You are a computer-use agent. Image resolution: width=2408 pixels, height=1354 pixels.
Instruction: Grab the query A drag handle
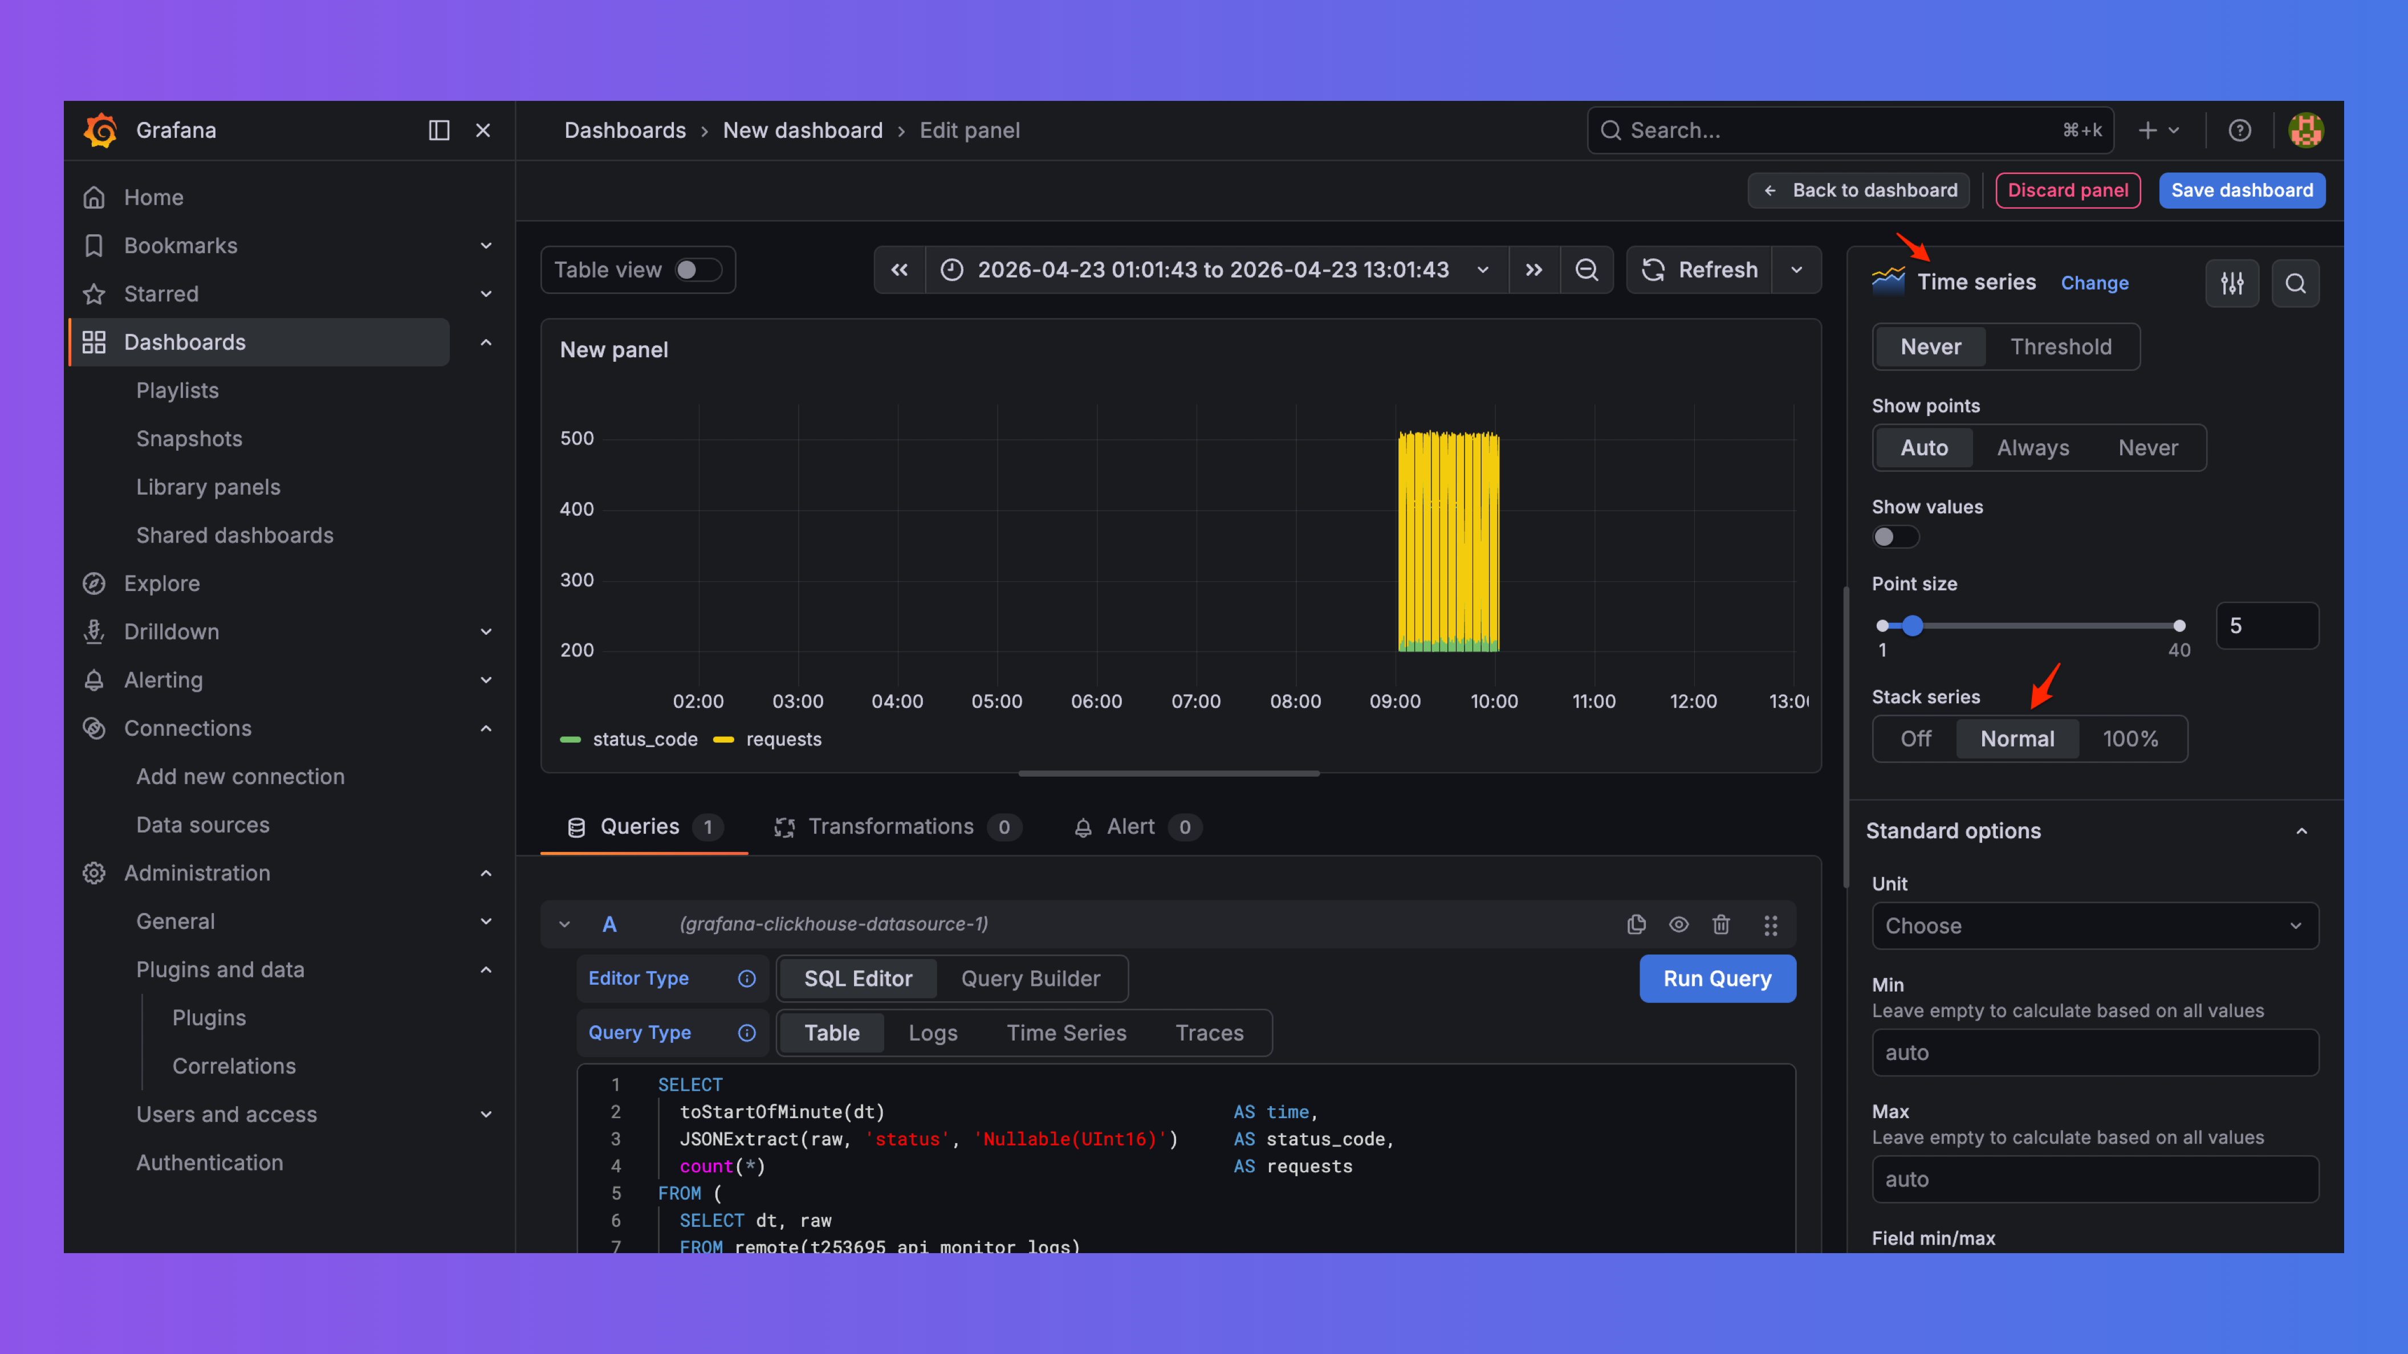point(1771,925)
